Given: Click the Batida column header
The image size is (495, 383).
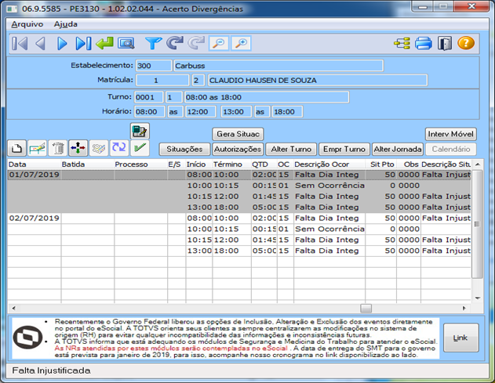Looking at the screenshot, I should pyautogui.click(x=87, y=164).
